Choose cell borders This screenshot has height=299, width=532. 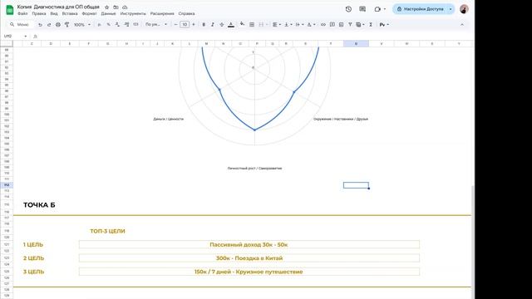[x=252, y=24]
